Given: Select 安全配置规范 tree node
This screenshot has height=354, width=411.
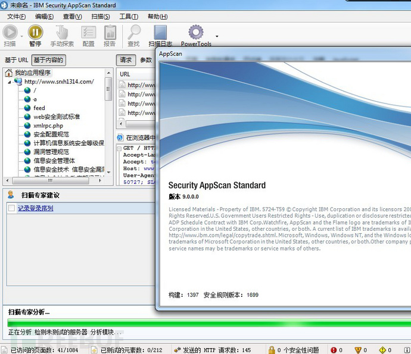Looking at the screenshot, I should pyautogui.click(x=51, y=134).
